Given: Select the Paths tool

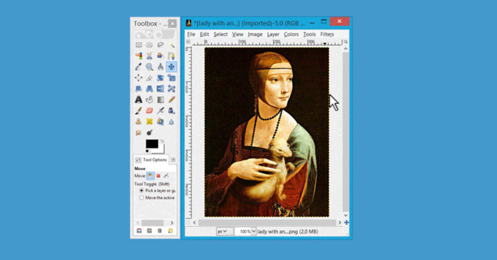Looking at the screenshot, I should (x=171, y=56).
